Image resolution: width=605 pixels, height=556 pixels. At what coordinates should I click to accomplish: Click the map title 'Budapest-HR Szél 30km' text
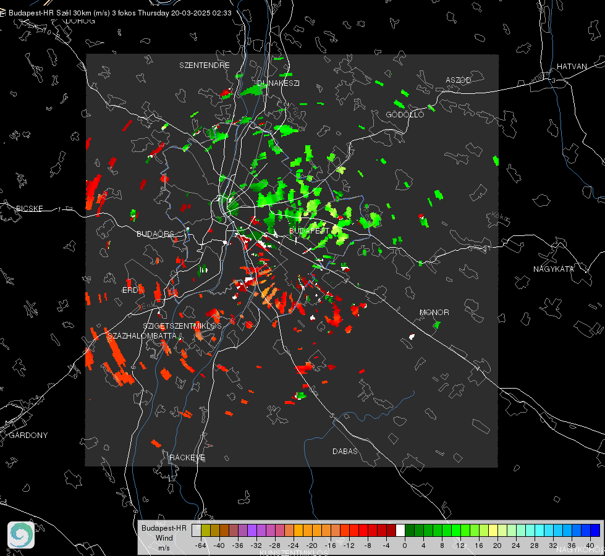[50, 13]
